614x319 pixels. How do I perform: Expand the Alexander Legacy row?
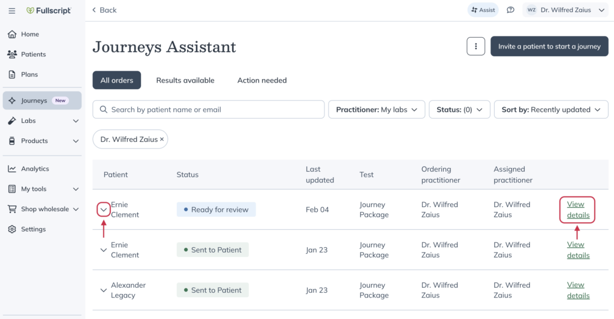pyautogui.click(x=103, y=290)
